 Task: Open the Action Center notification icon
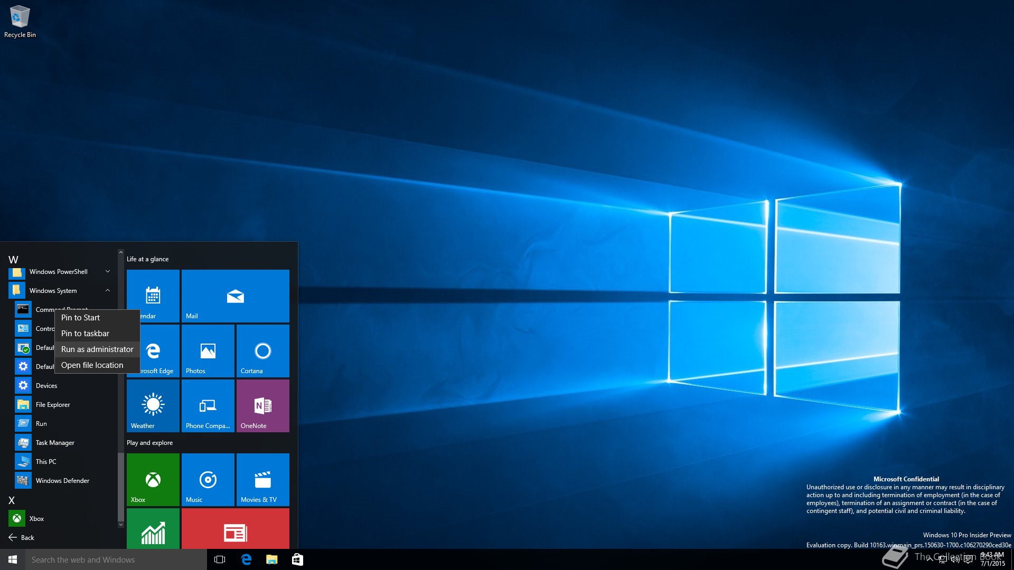pos(968,559)
